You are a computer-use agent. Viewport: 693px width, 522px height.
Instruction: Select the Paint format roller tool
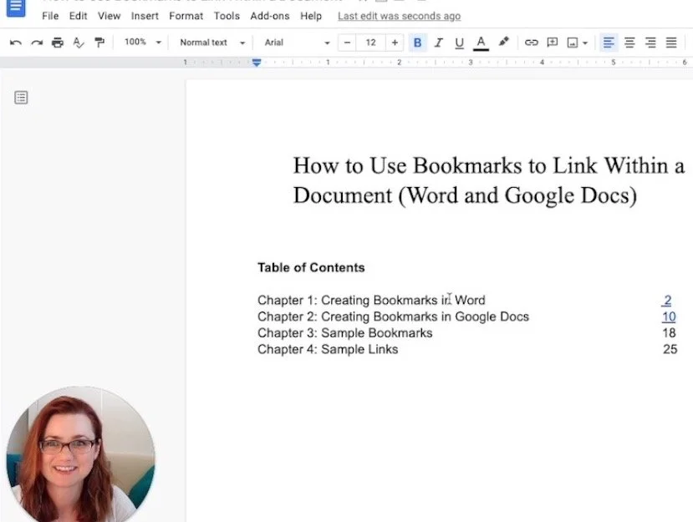pos(99,43)
